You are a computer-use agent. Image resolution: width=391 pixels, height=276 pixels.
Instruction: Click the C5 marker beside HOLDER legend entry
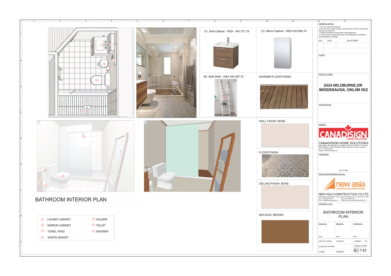coord(94,220)
